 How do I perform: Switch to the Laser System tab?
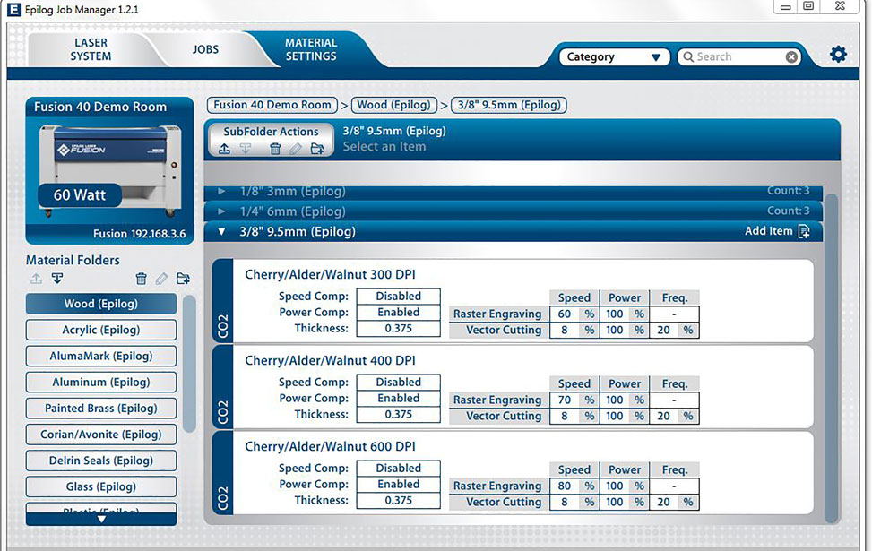pyautogui.click(x=91, y=49)
